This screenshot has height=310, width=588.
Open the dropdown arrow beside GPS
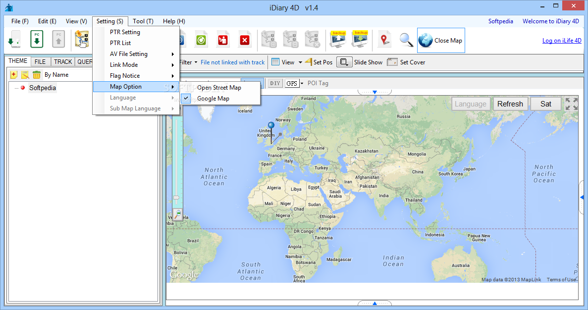(302, 83)
